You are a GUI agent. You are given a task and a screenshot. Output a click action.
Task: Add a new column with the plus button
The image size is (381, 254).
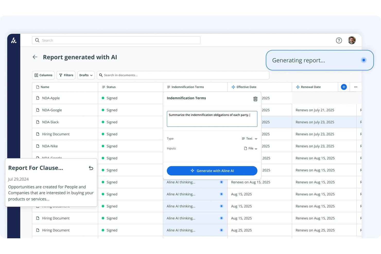coord(344,87)
